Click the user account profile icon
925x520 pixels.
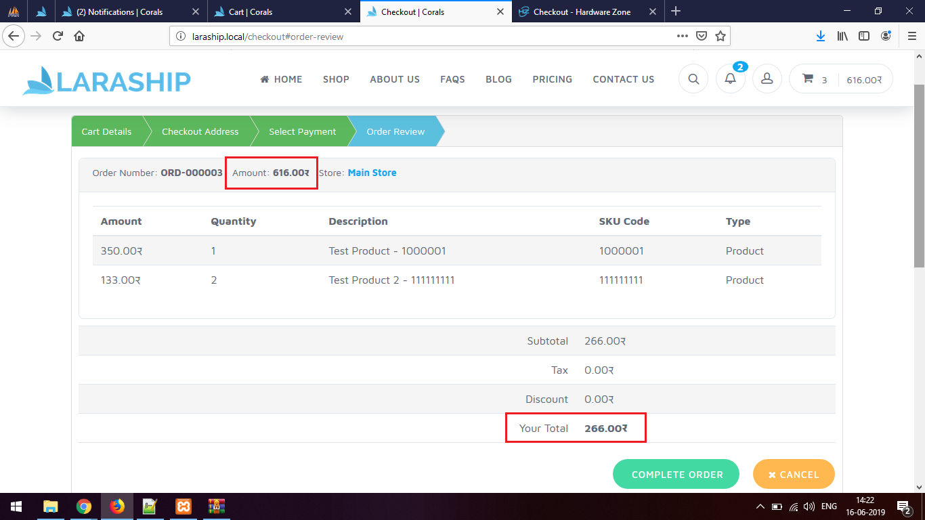tap(767, 79)
